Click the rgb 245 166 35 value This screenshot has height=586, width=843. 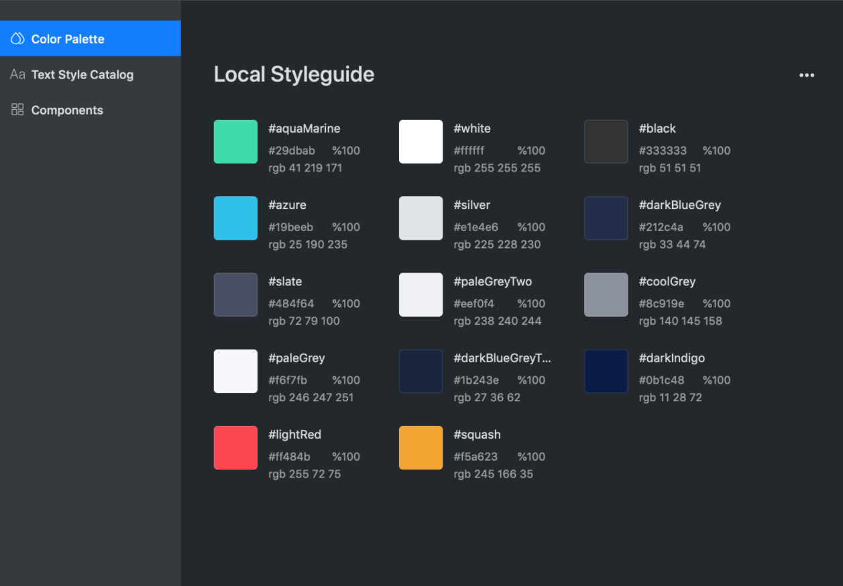pos(493,474)
